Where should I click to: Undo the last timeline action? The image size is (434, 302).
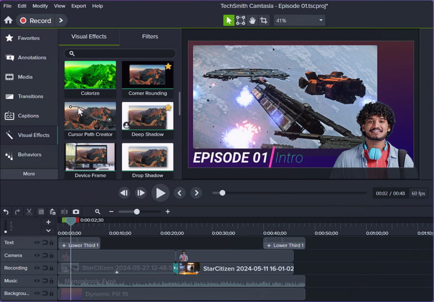[6, 212]
